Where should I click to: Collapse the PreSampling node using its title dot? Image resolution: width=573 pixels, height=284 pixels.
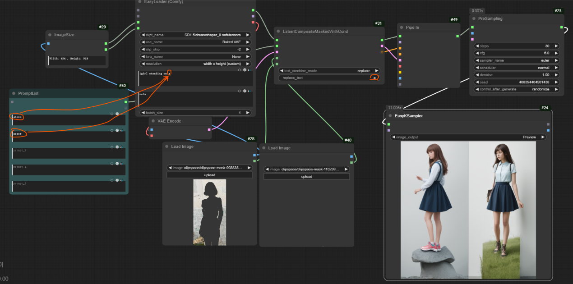click(x=474, y=19)
